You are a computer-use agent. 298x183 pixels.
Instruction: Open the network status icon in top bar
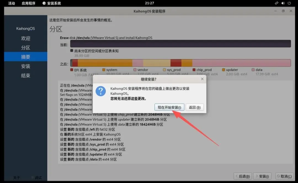pyautogui.click(x=276, y=3)
